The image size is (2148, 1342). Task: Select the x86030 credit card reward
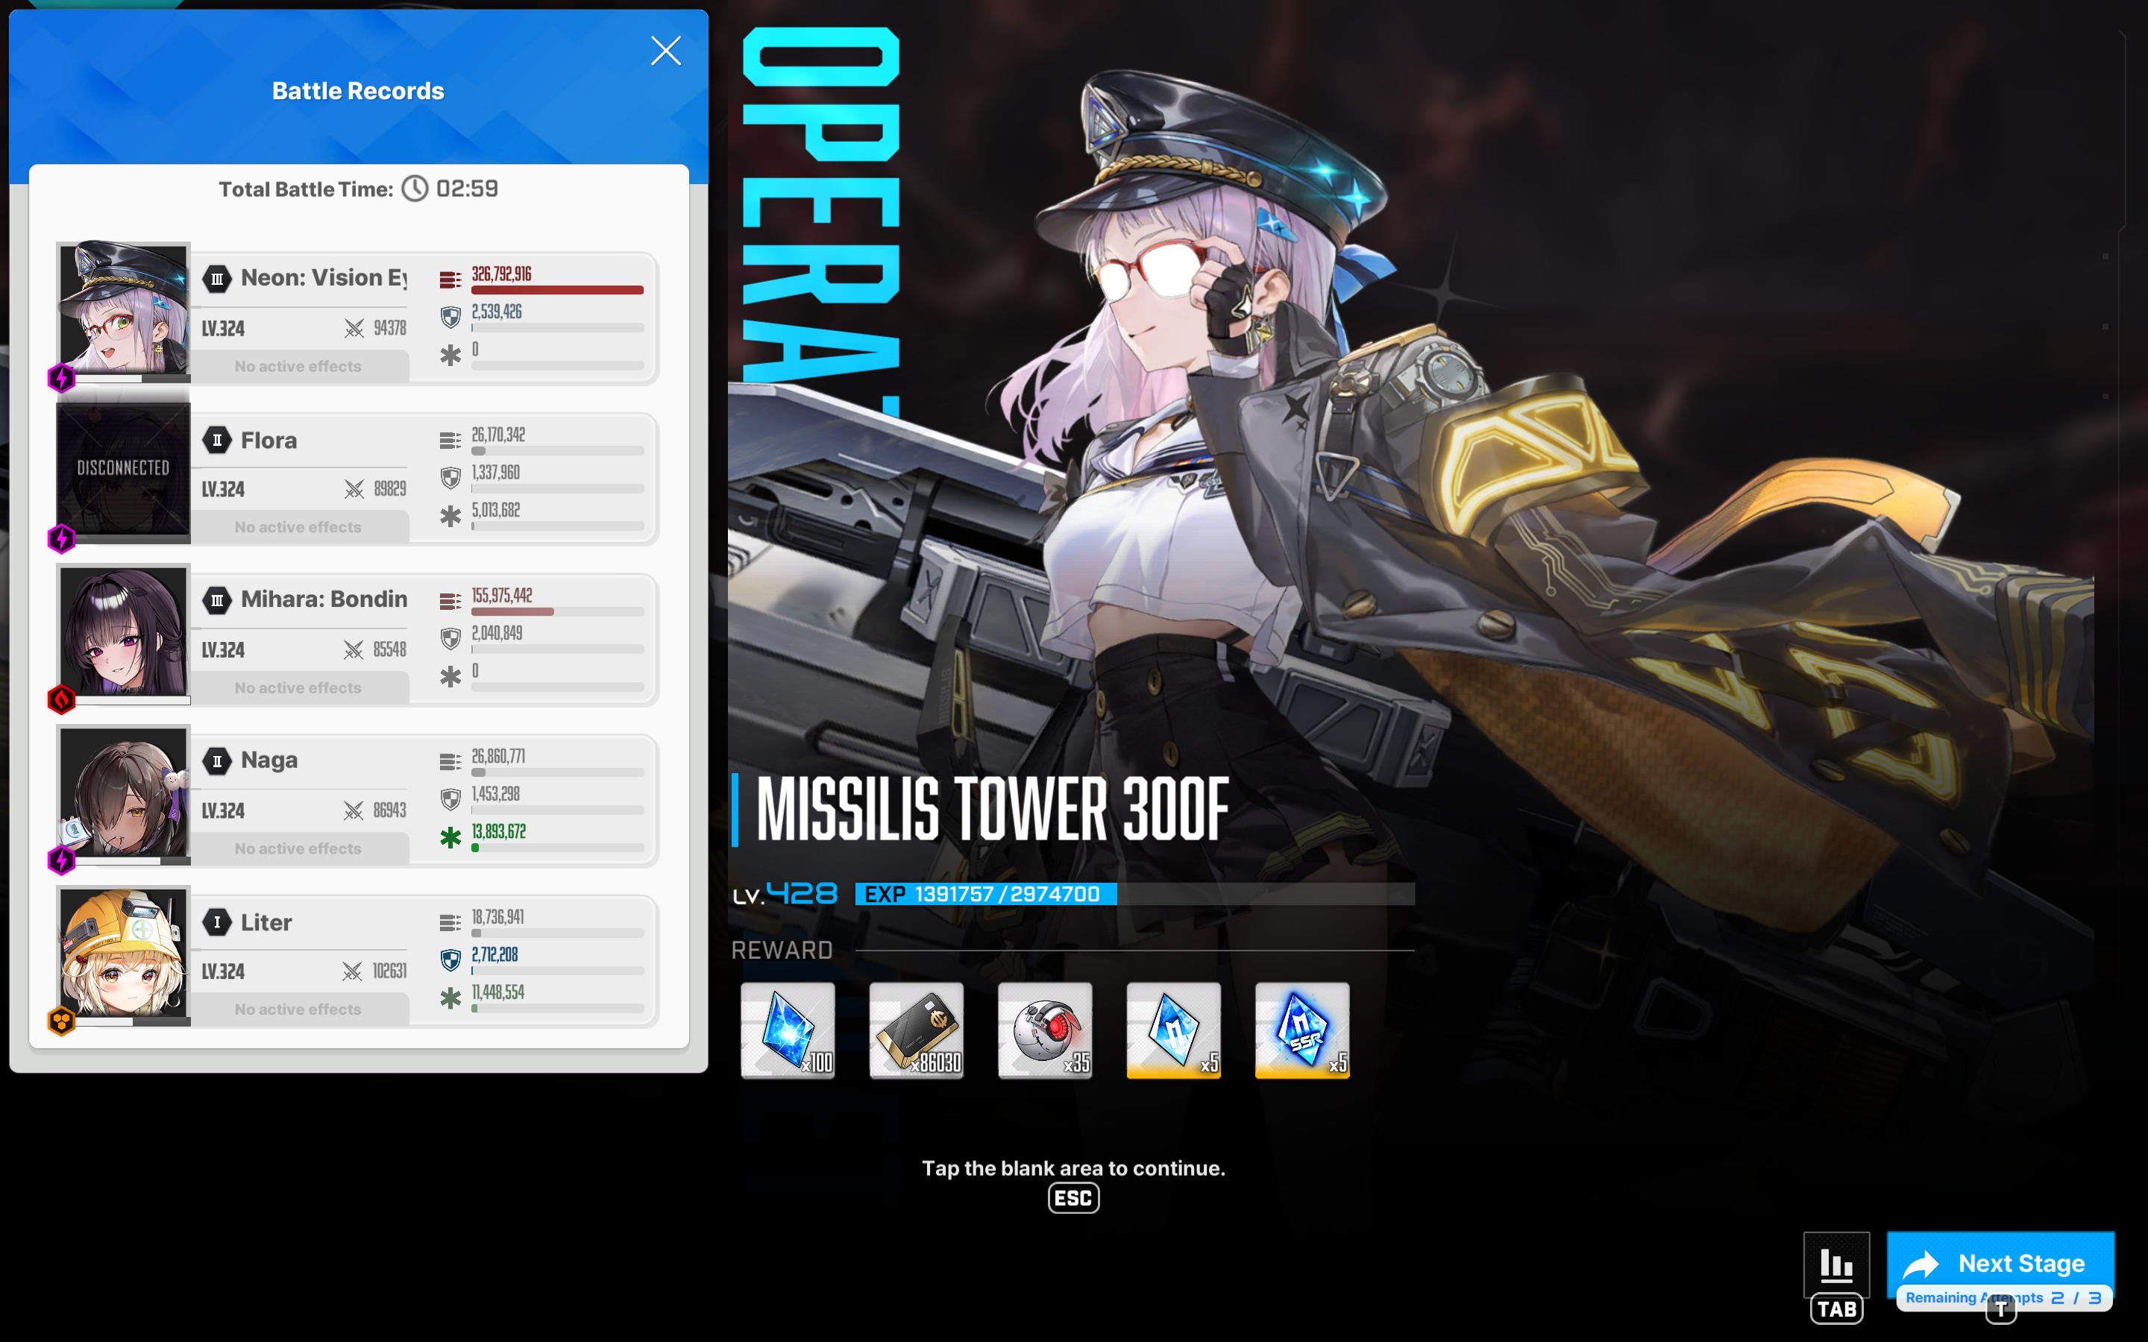[x=917, y=1030]
